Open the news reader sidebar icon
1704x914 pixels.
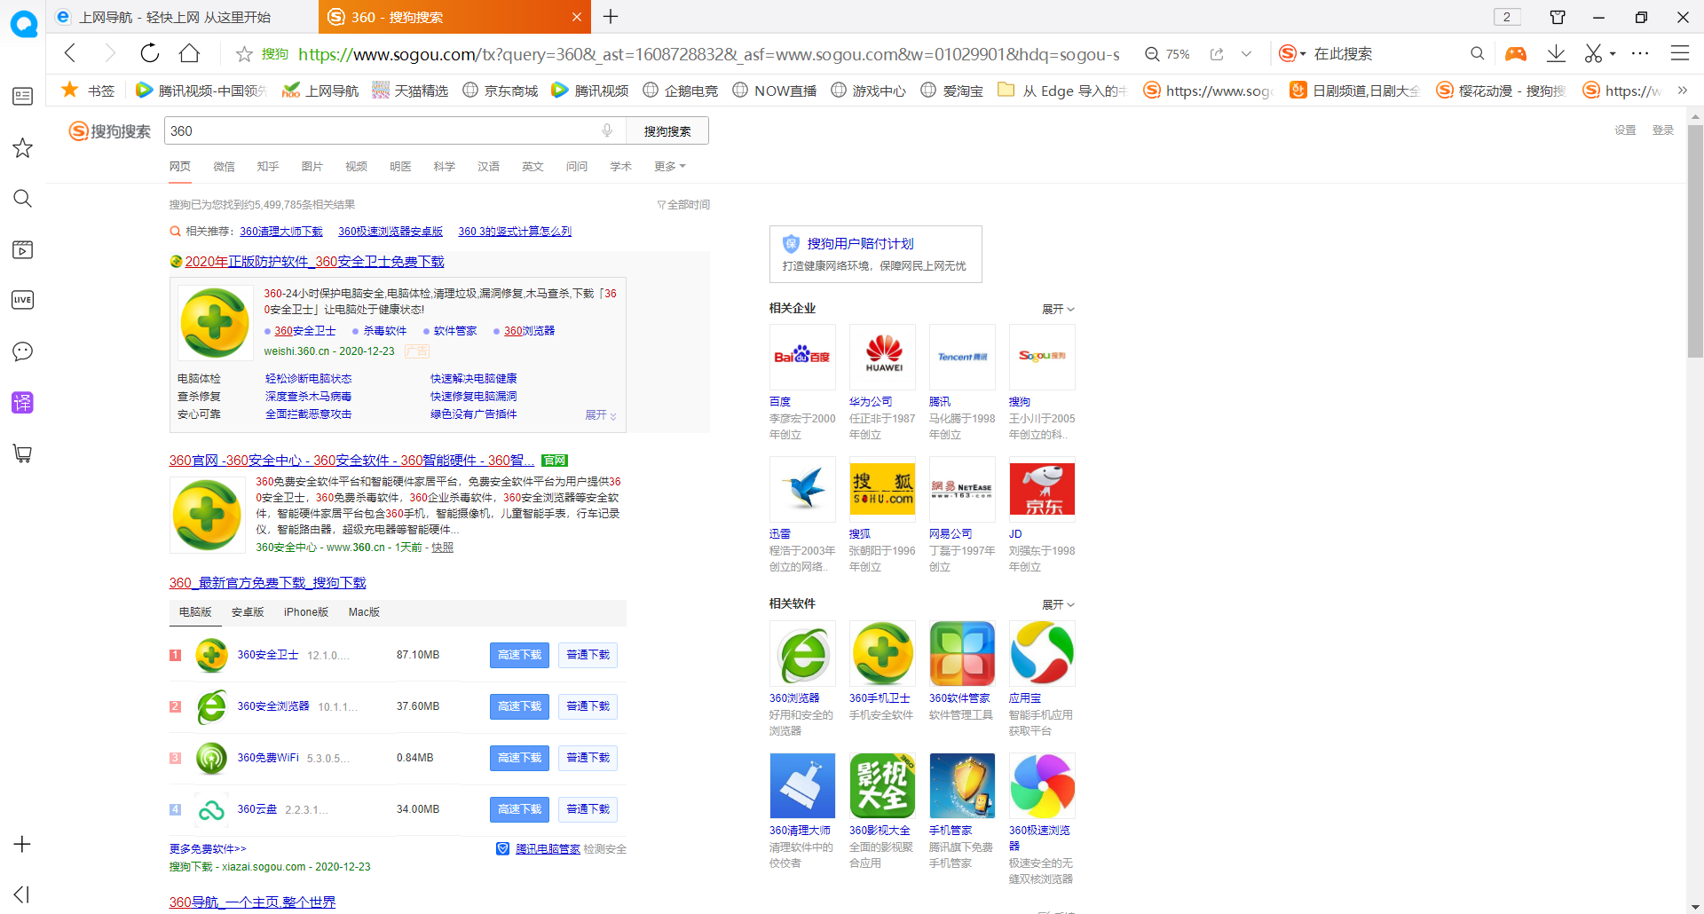pos(23,96)
